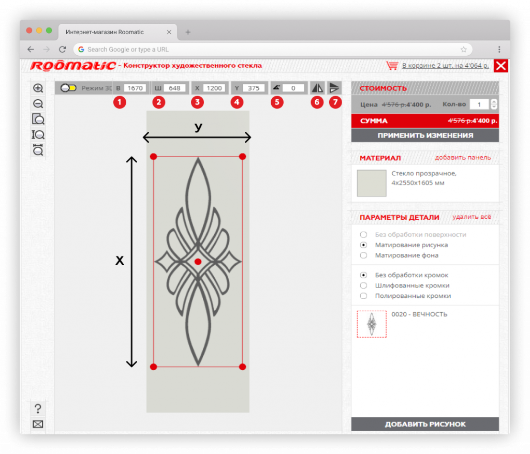Choose 'Полированные кромки' radio option
The width and height of the screenshot is (530, 454).
coord(363,296)
